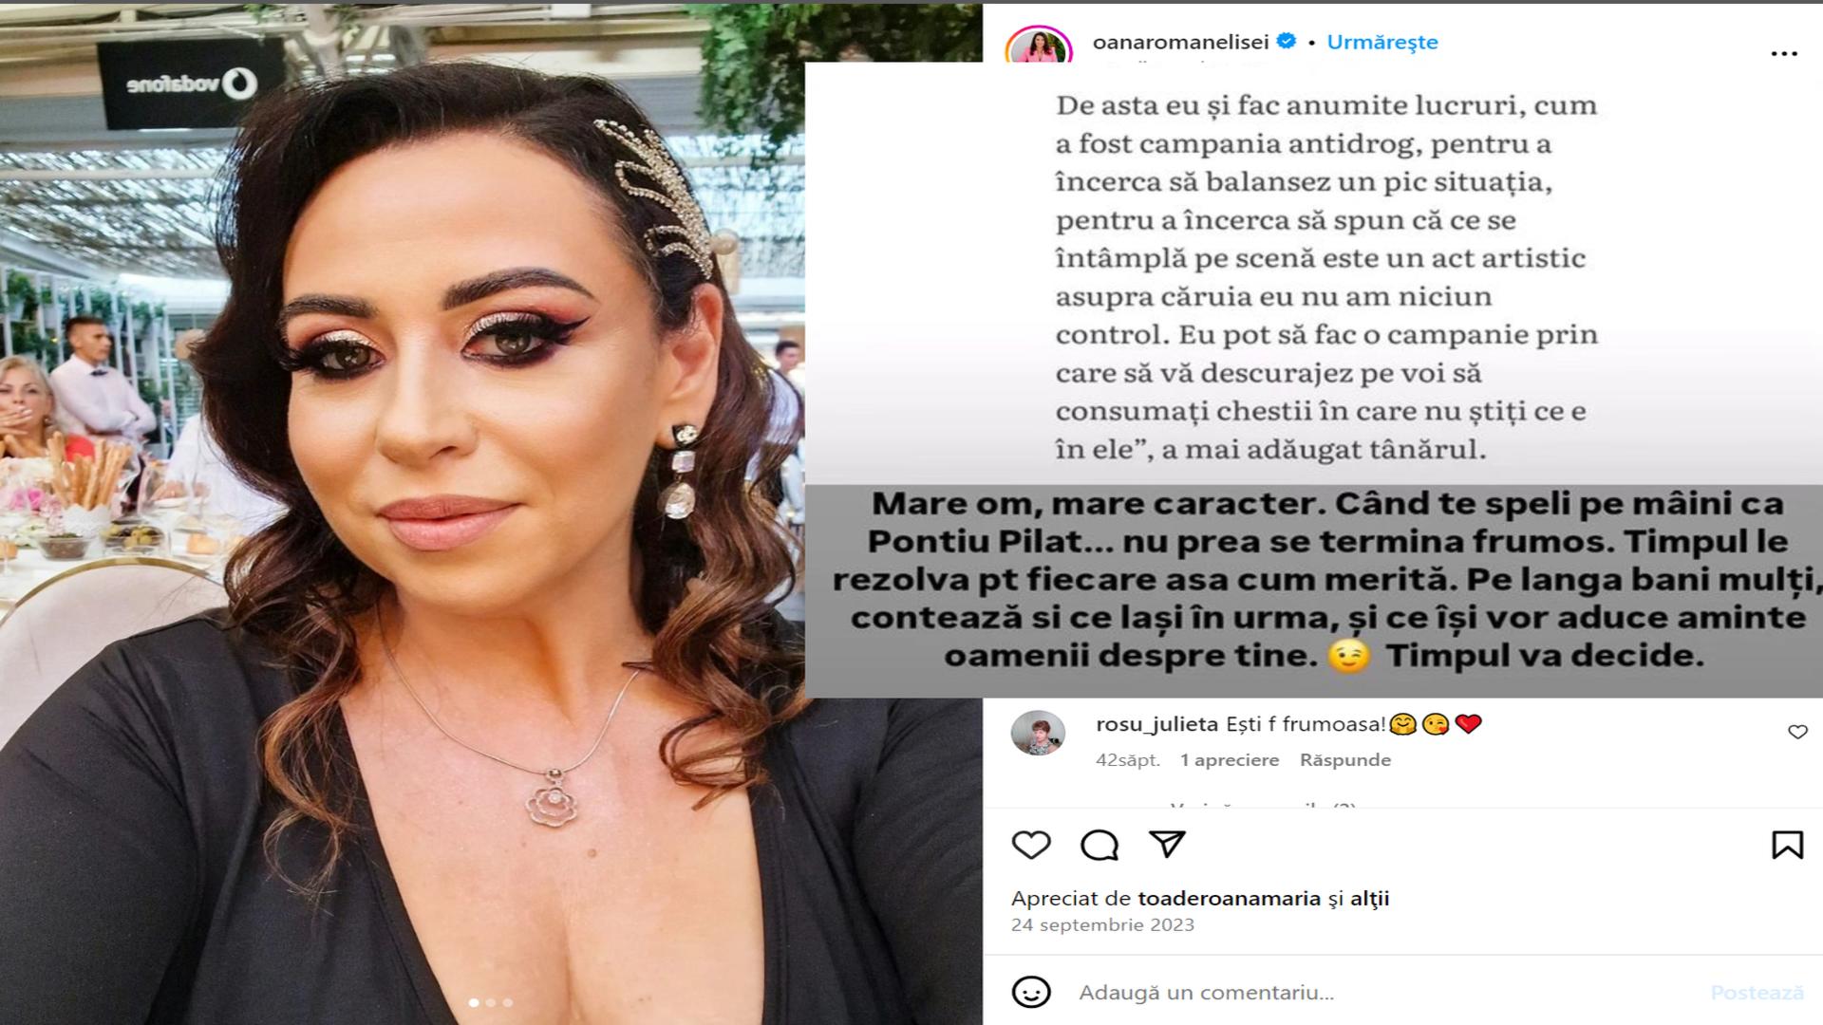
Task: Save post with bookmark icon
Action: pyautogui.click(x=1787, y=845)
